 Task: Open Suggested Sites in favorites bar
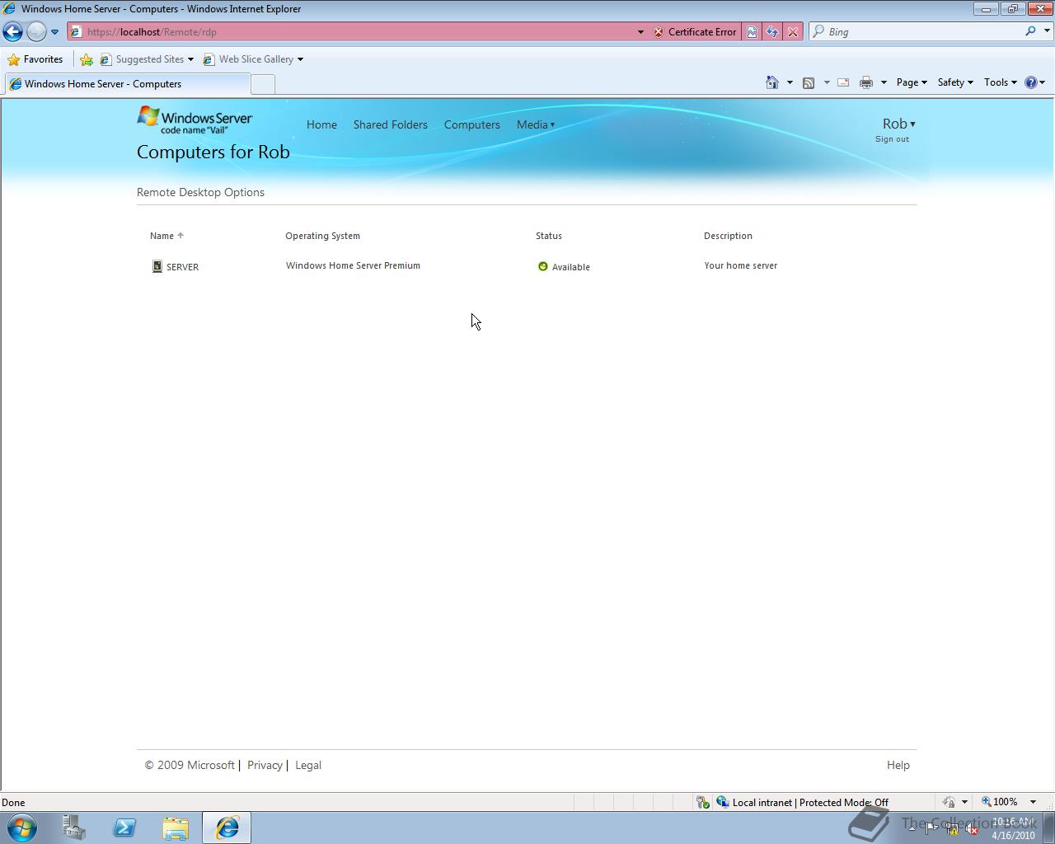147,59
